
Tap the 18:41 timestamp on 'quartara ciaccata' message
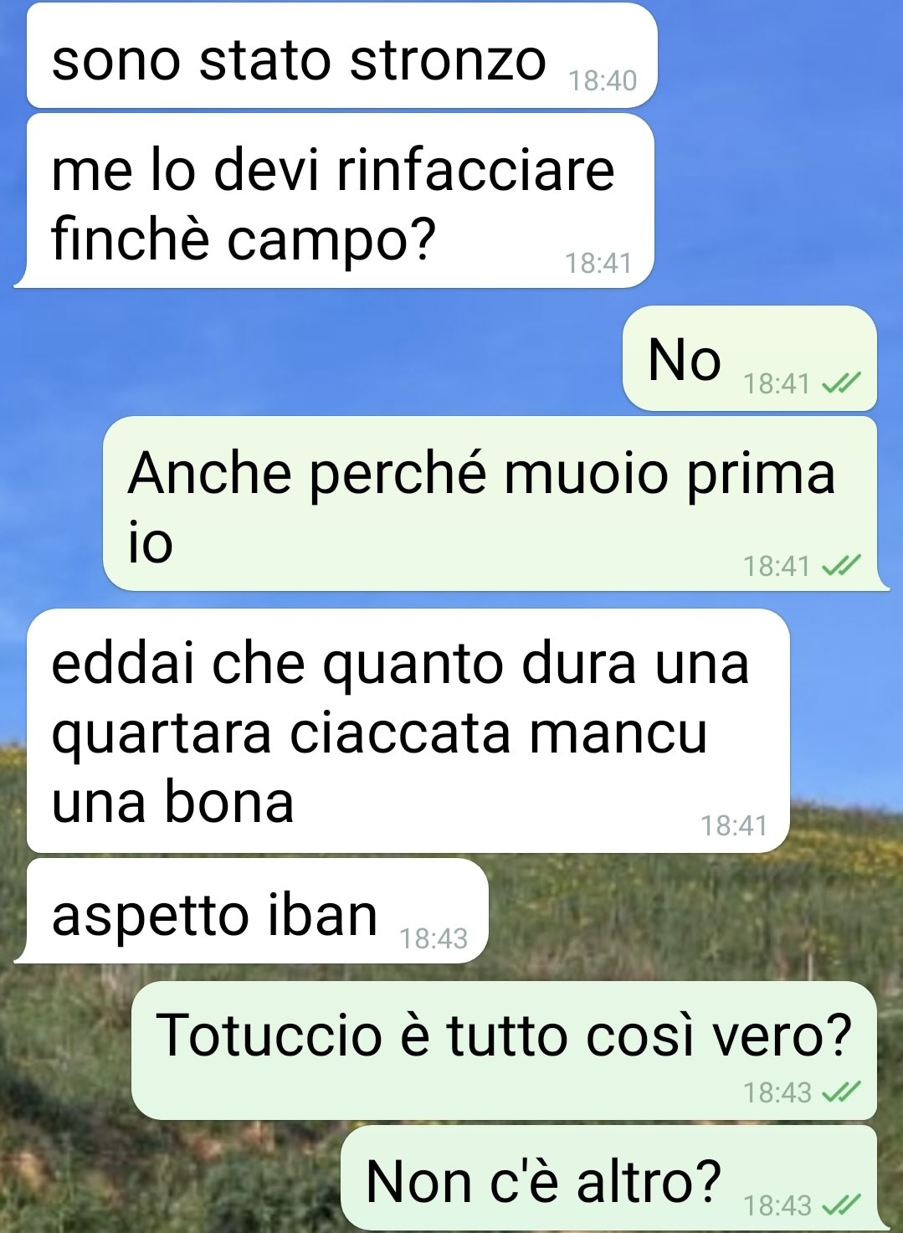coord(734,826)
